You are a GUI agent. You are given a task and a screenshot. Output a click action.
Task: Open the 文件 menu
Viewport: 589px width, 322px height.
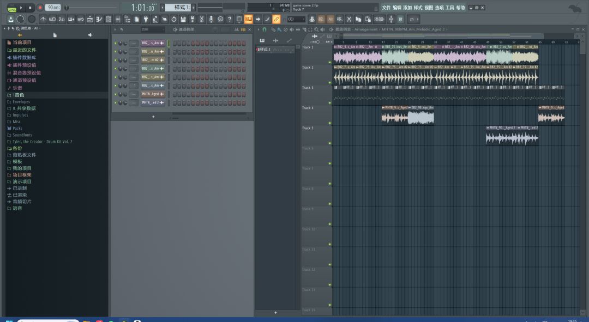pos(386,8)
